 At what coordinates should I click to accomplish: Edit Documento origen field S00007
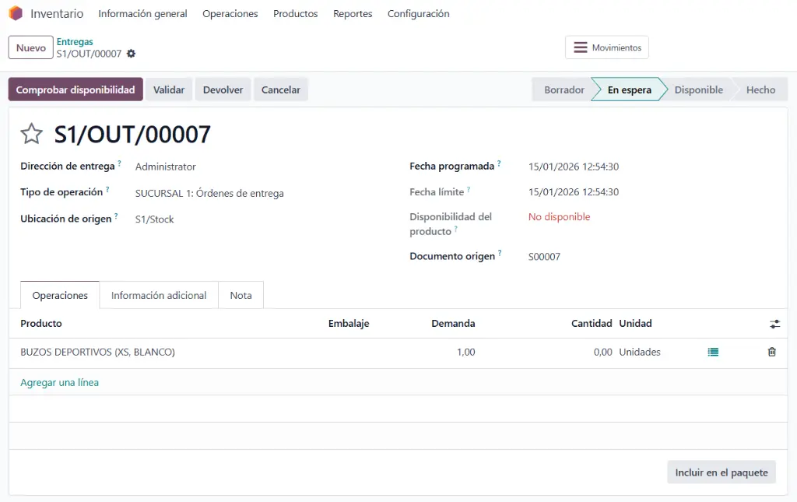tap(544, 257)
